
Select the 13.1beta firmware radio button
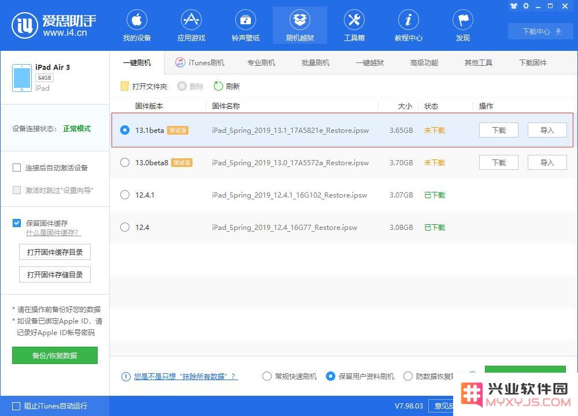point(125,130)
